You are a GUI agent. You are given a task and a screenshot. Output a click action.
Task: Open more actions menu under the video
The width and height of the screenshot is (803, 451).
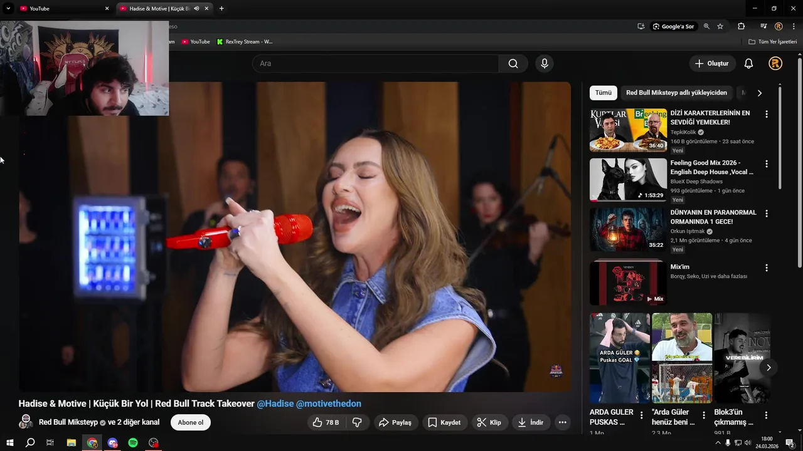click(x=563, y=422)
